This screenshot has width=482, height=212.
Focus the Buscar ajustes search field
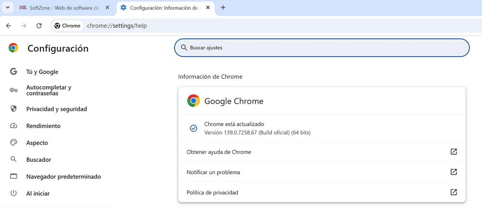(321, 48)
